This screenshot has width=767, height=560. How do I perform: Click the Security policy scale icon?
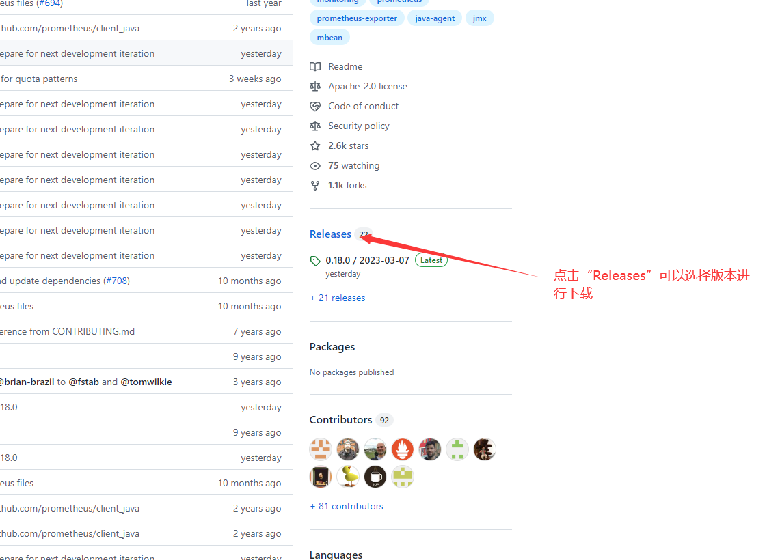[315, 126]
